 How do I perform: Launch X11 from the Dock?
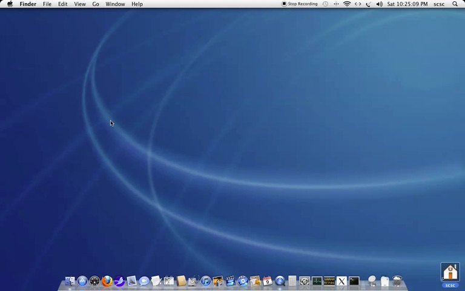coord(341,281)
